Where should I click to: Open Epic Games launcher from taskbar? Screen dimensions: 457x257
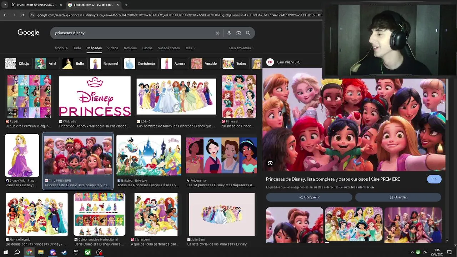[x=76, y=252]
